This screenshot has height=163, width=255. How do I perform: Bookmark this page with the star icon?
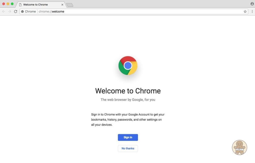(x=245, y=11)
